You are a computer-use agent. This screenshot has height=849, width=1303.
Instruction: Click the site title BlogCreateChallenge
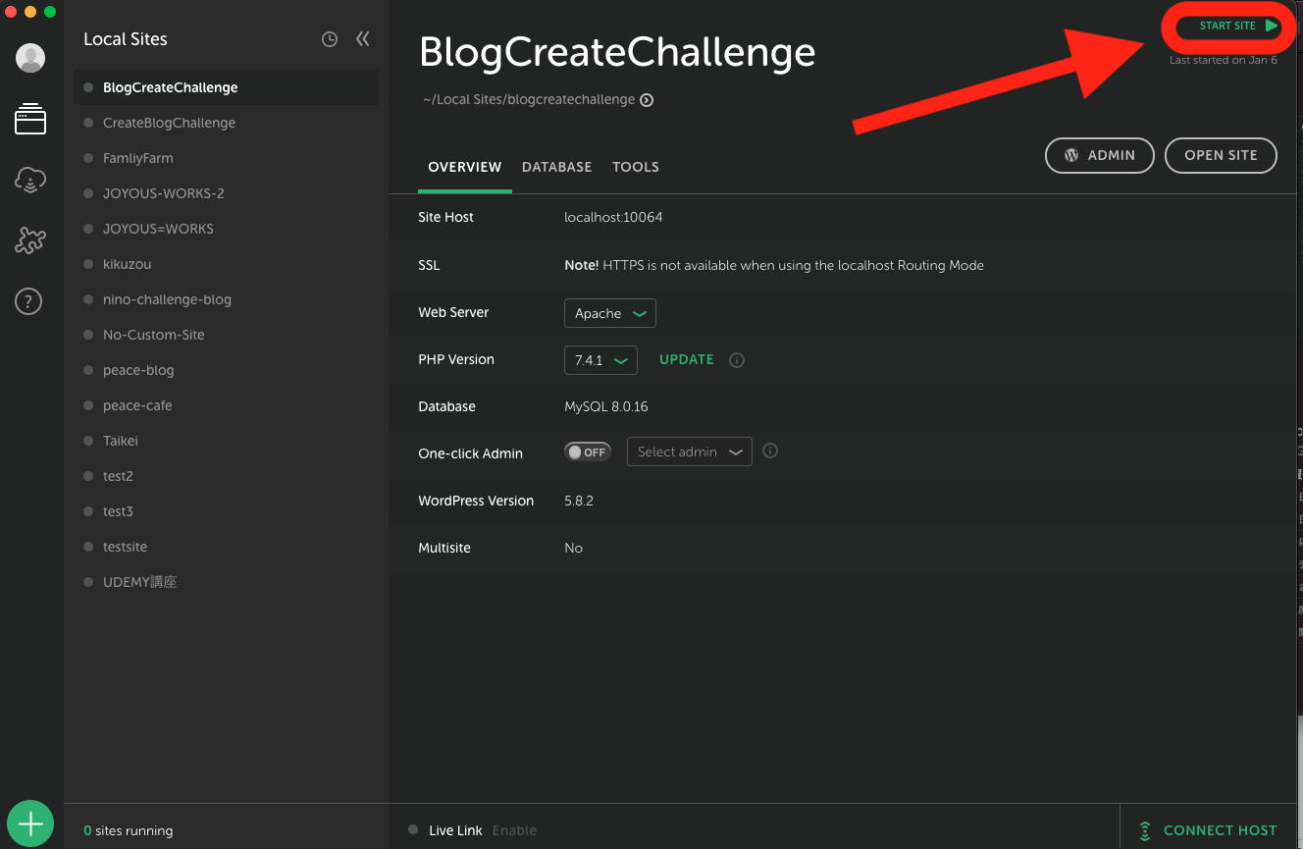coord(617,53)
